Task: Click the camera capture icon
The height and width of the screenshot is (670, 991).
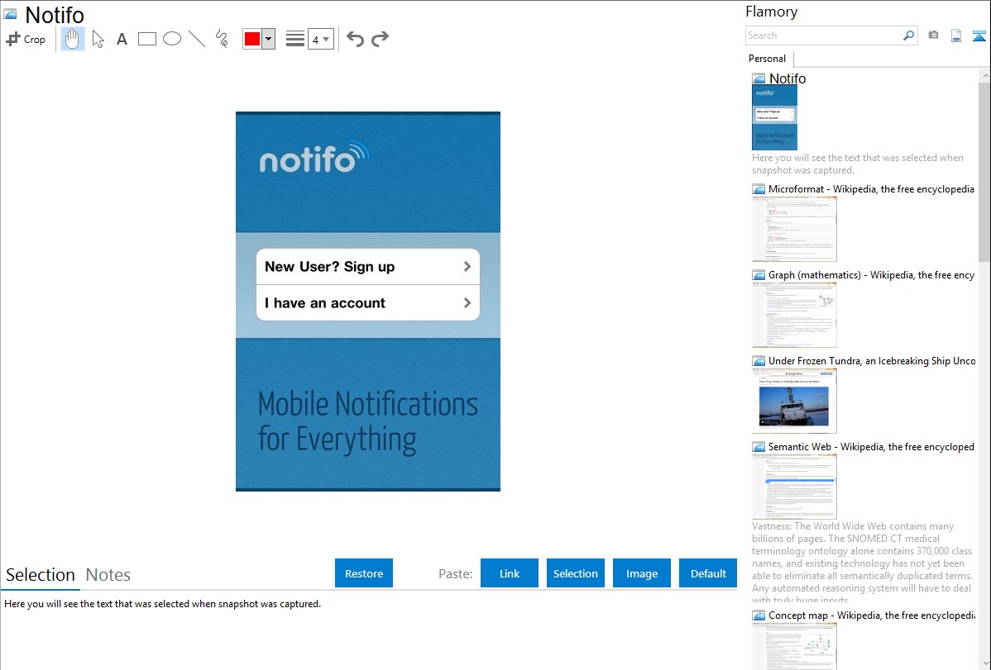Action: click(x=933, y=36)
